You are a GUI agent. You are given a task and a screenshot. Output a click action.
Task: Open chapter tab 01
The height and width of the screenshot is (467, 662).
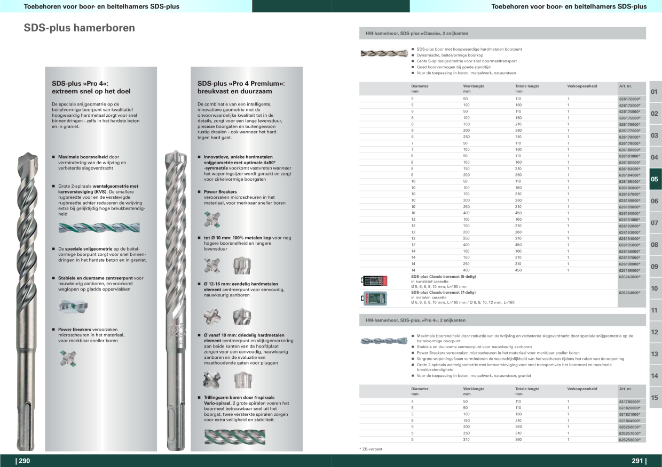(655, 92)
